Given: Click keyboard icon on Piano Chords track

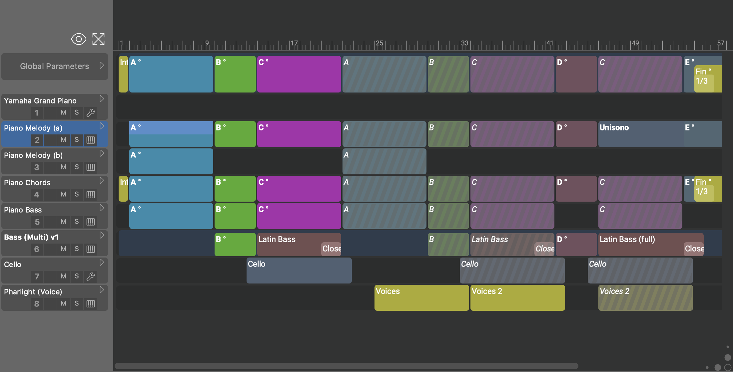Looking at the screenshot, I should click(91, 195).
